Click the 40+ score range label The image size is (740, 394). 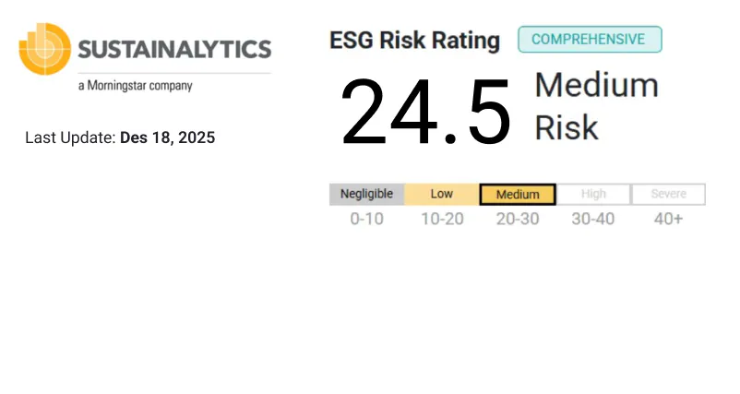click(667, 220)
